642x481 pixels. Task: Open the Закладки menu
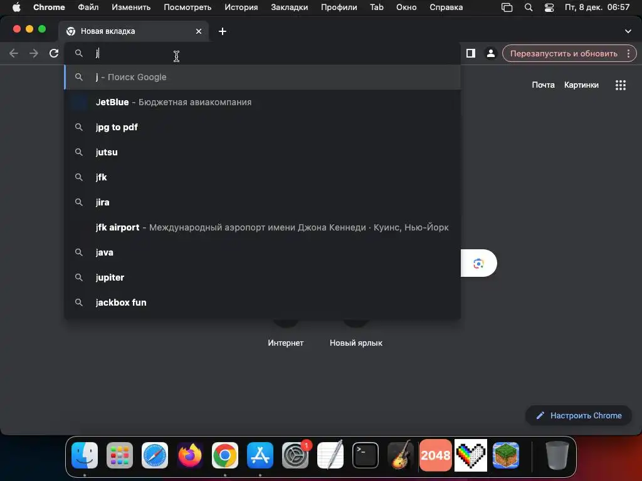(290, 8)
